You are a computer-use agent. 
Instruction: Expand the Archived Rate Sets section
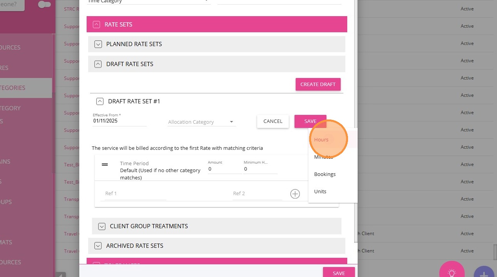pos(98,246)
